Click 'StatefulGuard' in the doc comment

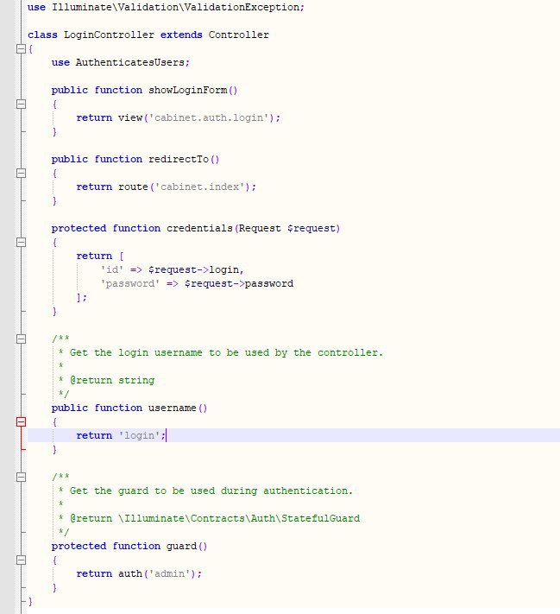(x=320, y=518)
